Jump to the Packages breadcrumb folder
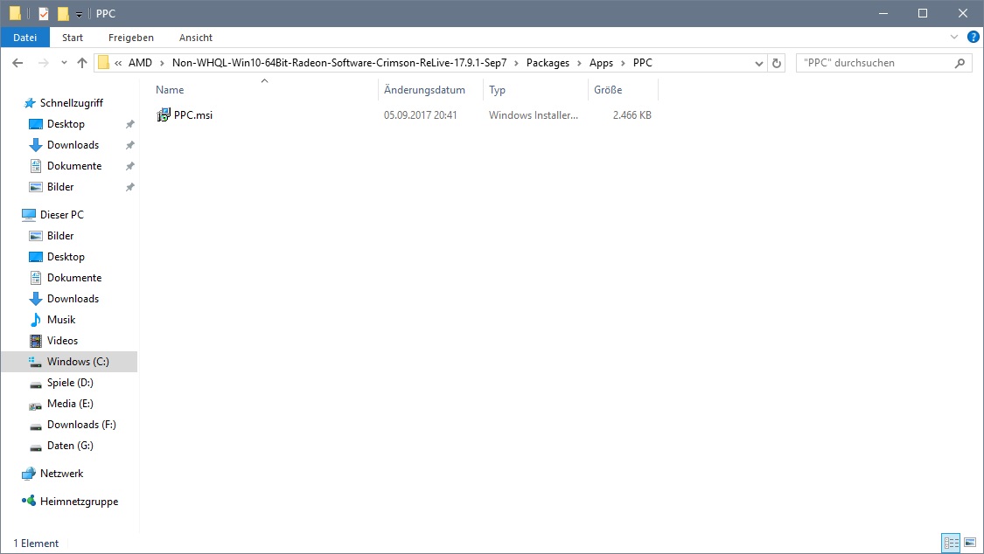 548,63
